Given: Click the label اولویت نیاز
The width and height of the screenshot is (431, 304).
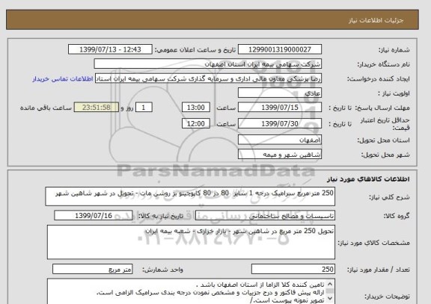Looking at the screenshot, I should pyautogui.click(x=394, y=93).
